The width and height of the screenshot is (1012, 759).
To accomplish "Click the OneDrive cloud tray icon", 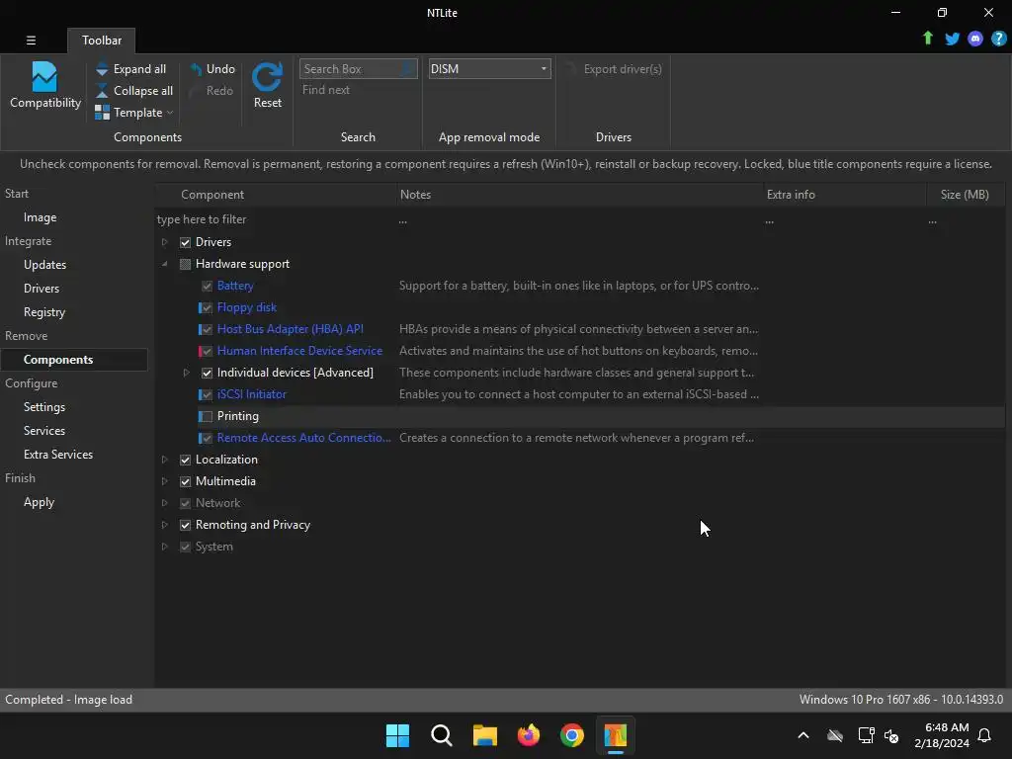I will 835,735.
